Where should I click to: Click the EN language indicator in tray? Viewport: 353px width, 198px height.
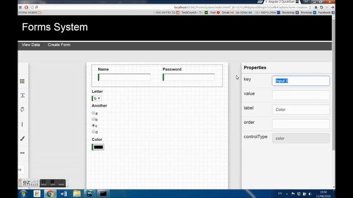pos(280,194)
